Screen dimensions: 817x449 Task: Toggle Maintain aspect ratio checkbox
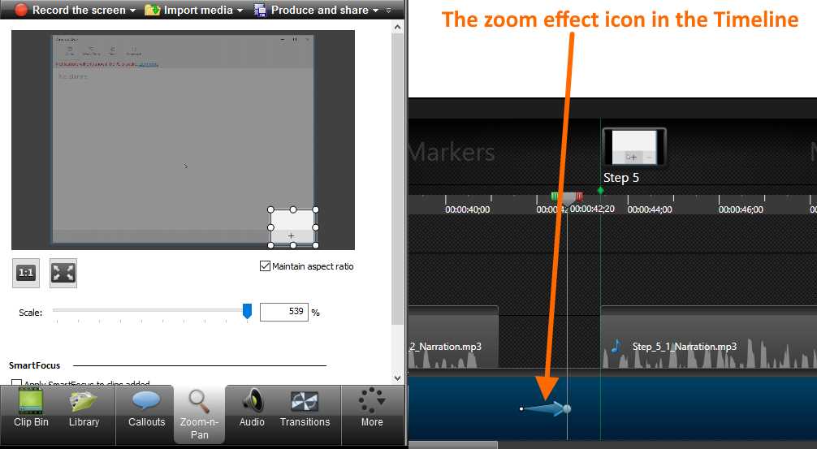(265, 266)
